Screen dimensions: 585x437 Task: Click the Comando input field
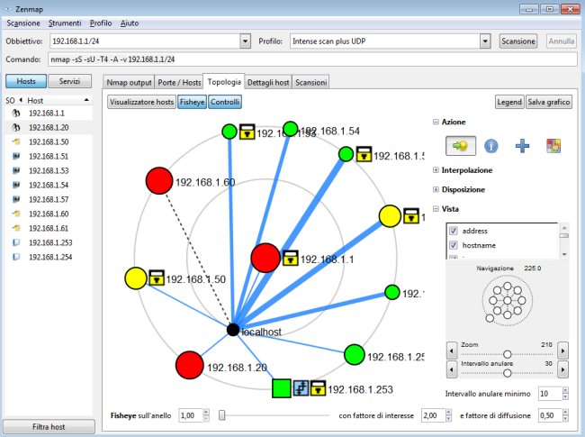(312, 59)
